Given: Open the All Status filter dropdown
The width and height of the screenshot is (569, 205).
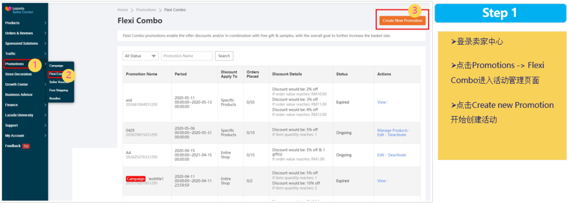Looking at the screenshot, I should pos(141,56).
